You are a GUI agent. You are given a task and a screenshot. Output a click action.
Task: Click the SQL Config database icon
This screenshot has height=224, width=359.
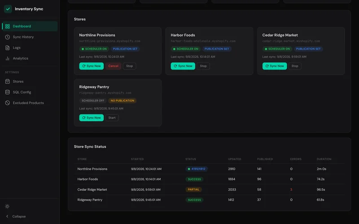tap(7, 92)
